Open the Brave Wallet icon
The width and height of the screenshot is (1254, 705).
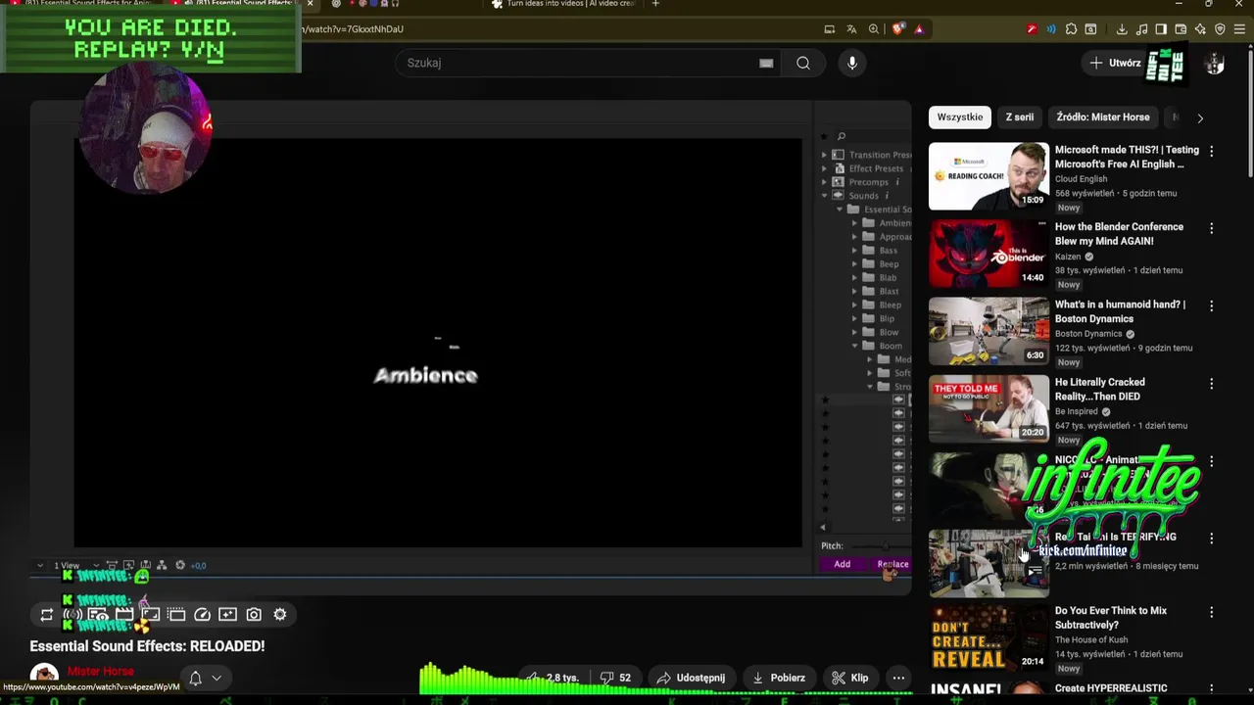(x=1181, y=29)
